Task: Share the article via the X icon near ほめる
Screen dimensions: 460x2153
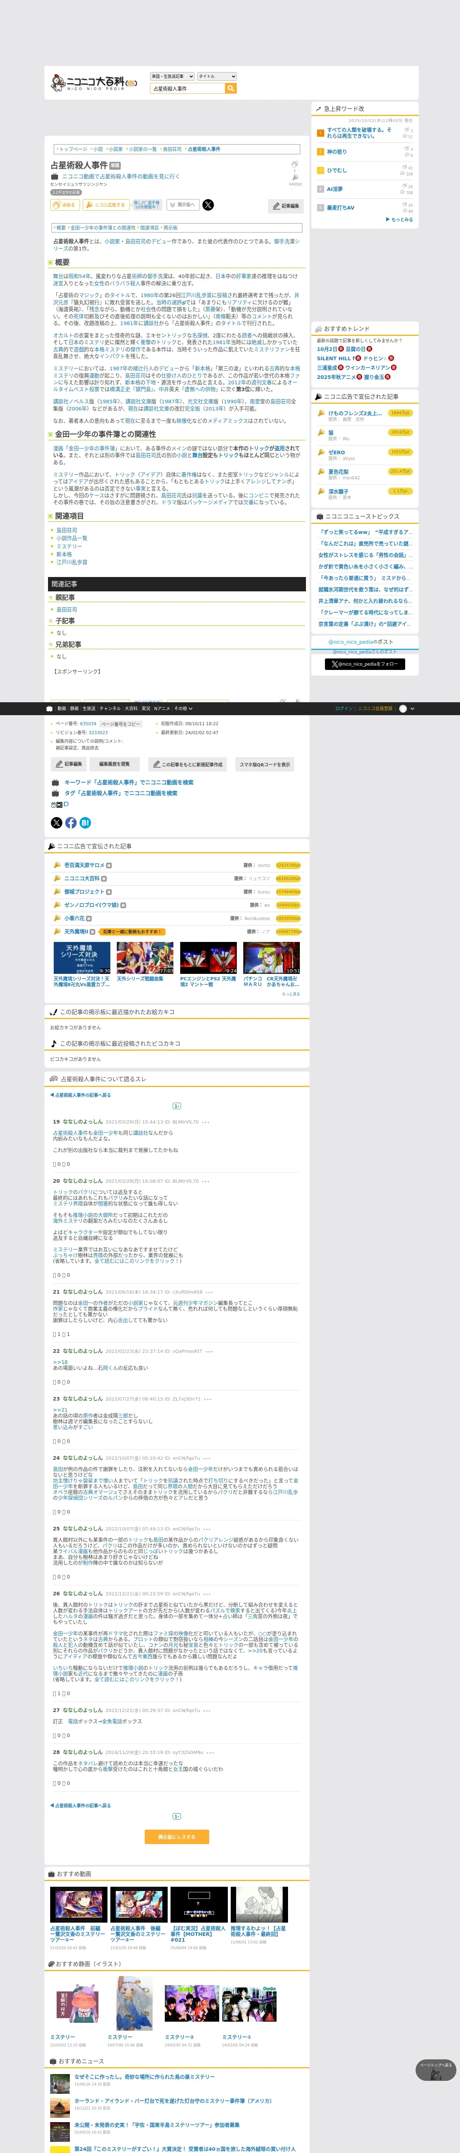Action: [x=208, y=205]
